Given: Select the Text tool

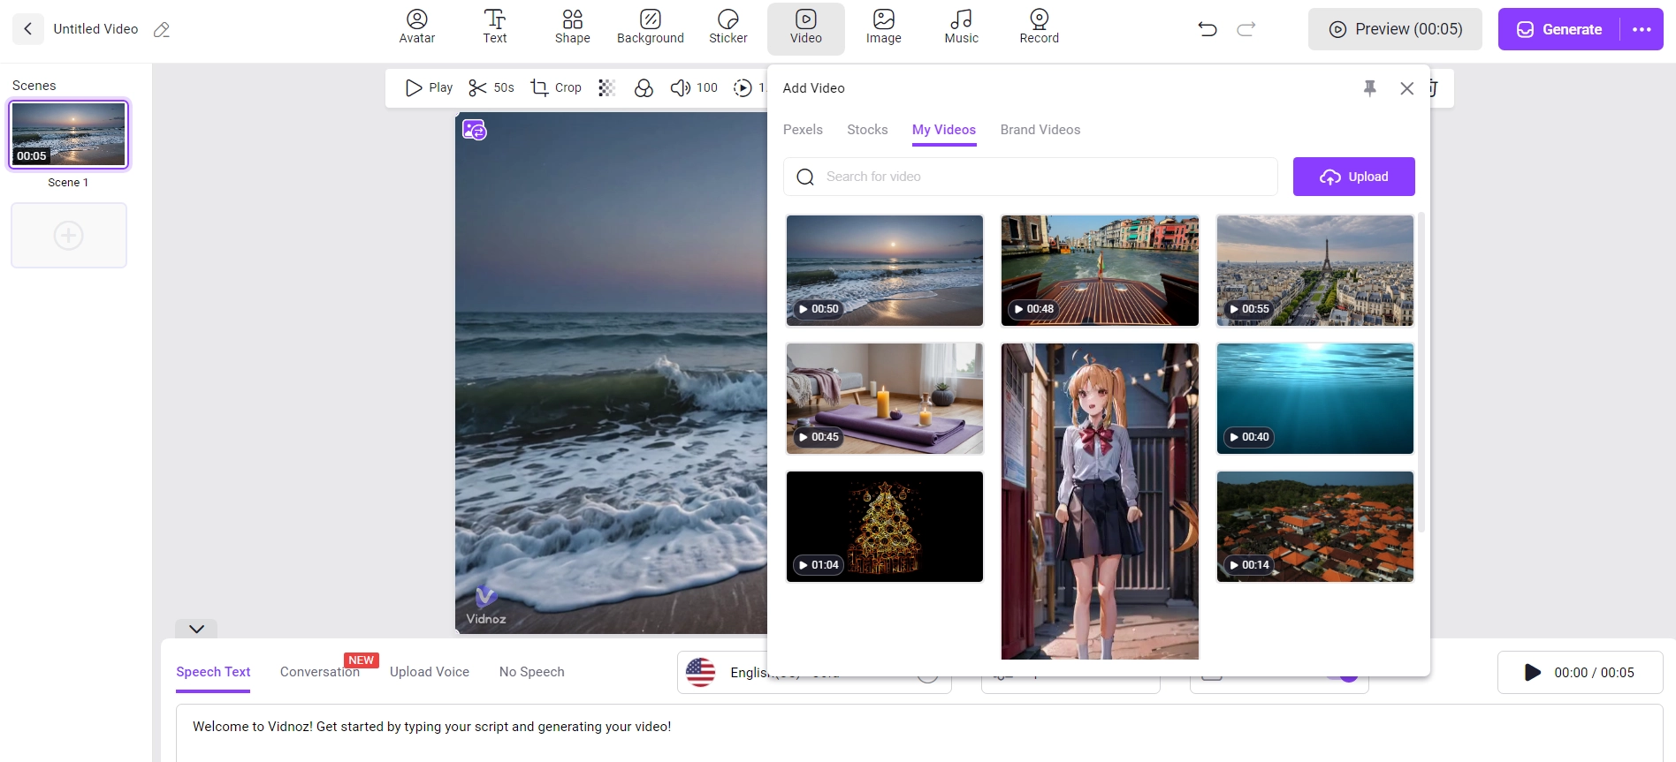Looking at the screenshot, I should (x=494, y=27).
